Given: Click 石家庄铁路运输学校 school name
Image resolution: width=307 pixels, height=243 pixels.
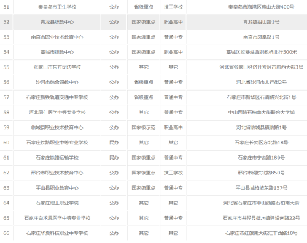Looking at the screenshot, I should click(57, 158).
